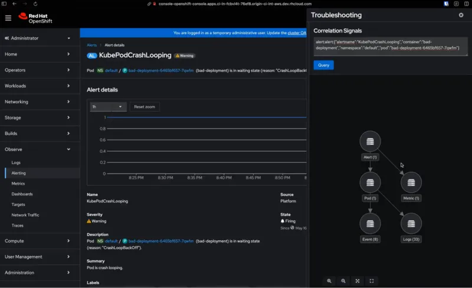Screen dimensions: 472x288
Task: Zoom in on correlation graph
Action: (x=329, y=281)
